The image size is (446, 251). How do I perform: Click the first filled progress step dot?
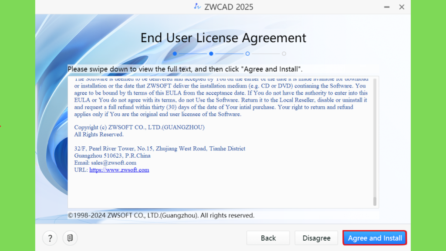[175, 54]
